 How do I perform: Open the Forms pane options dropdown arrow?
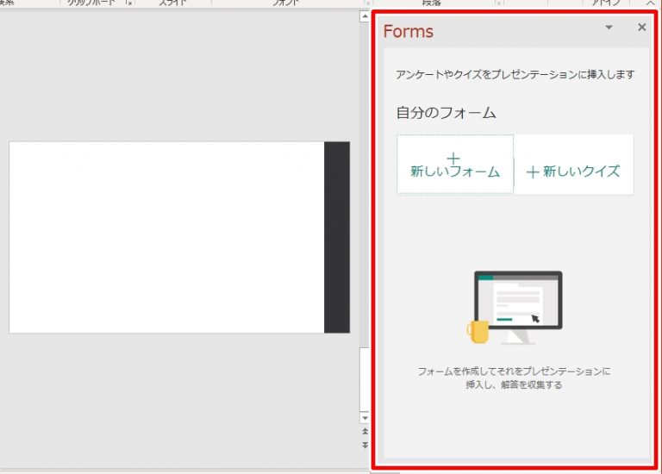pyautogui.click(x=609, y=28)
